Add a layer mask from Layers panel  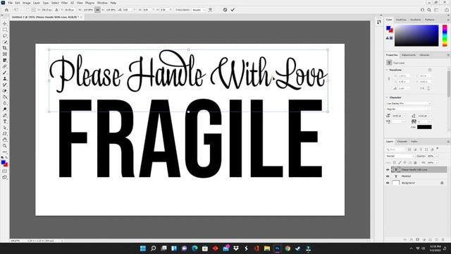(x=417, y=240)
